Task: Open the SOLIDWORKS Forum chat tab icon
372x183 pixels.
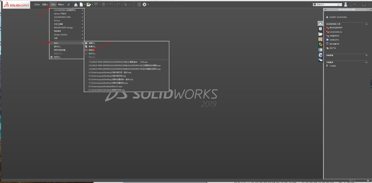Action: [x=320, y=60]
